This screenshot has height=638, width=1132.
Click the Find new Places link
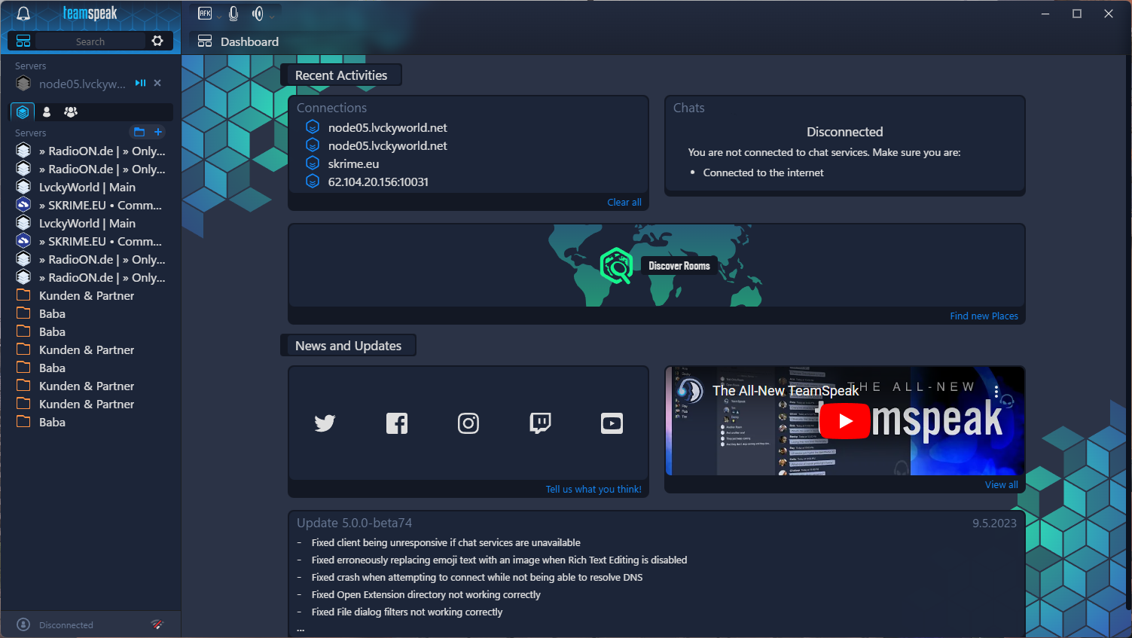[983, 316]
